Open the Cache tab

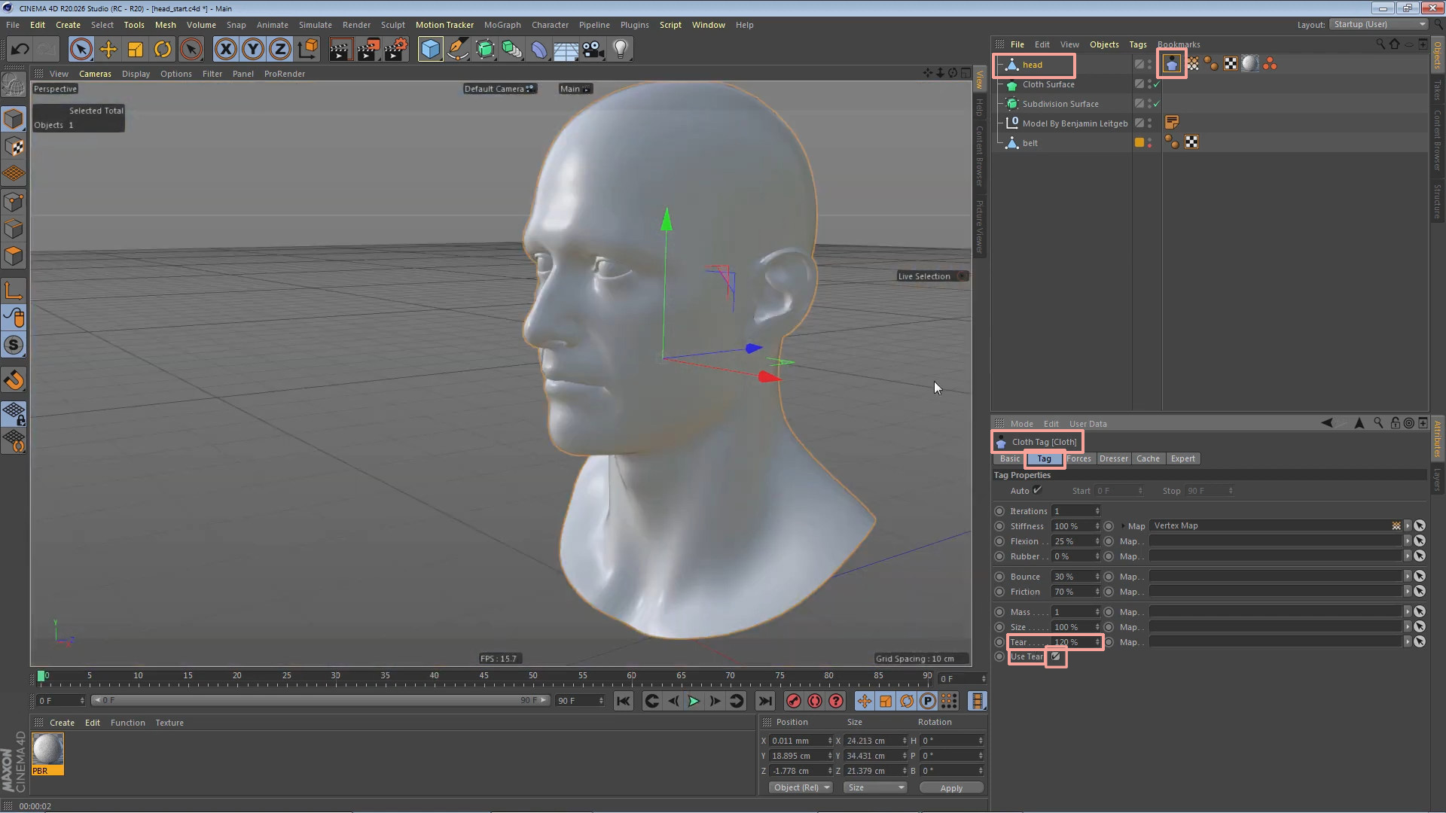(x=1148, y=458)
